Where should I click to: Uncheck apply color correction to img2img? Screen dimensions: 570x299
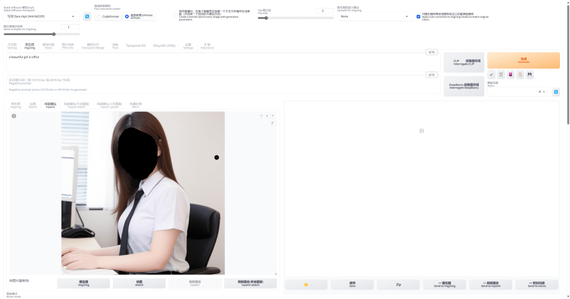point(419,17)
